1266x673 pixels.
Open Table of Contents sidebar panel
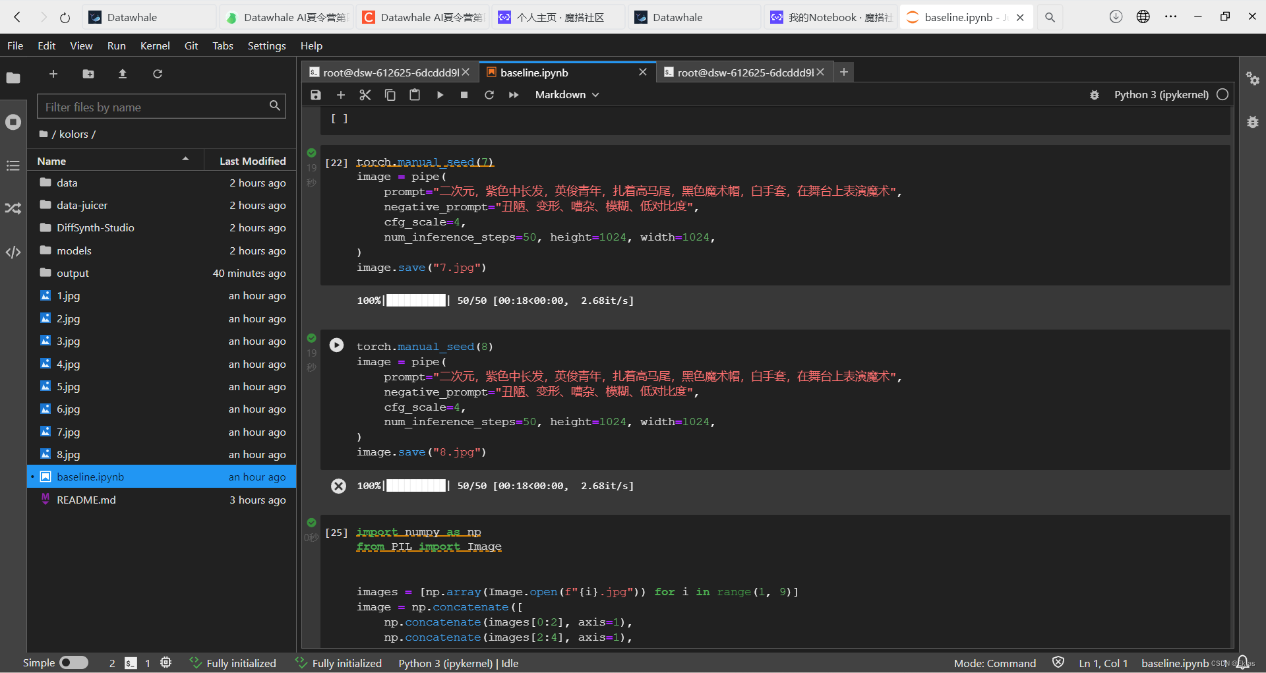pos(13,165)
